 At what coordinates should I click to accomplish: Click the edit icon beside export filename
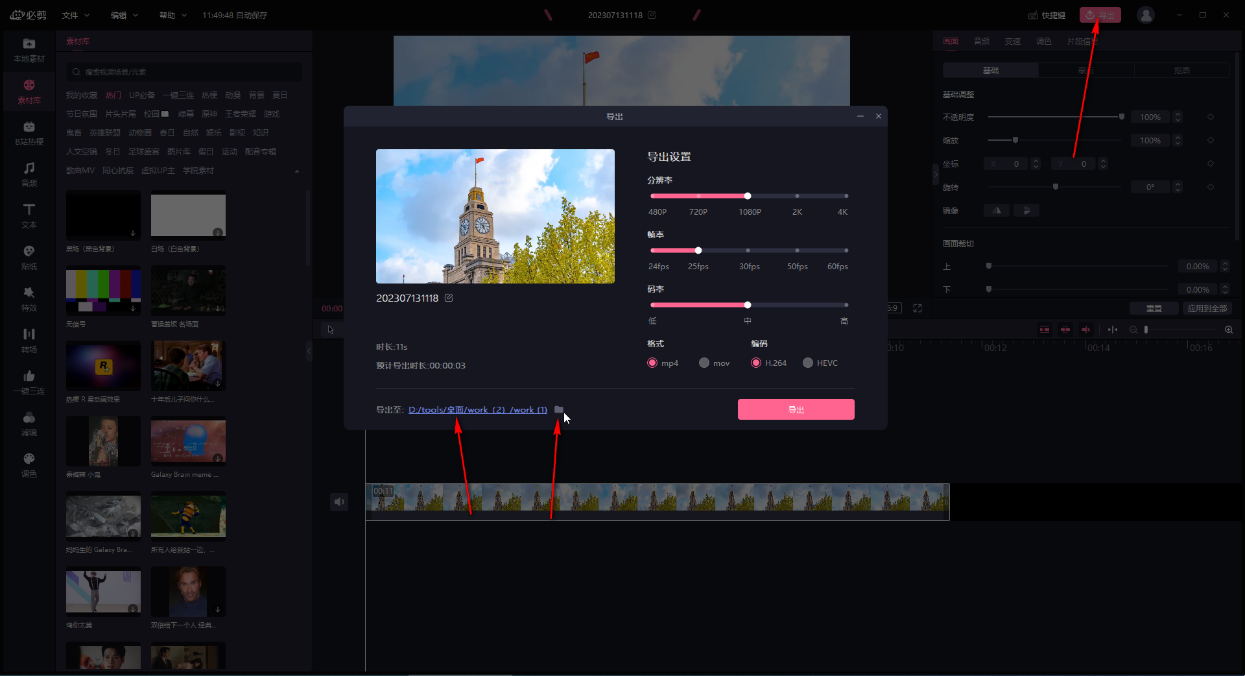pyautogui.click(x=449, y=298)
